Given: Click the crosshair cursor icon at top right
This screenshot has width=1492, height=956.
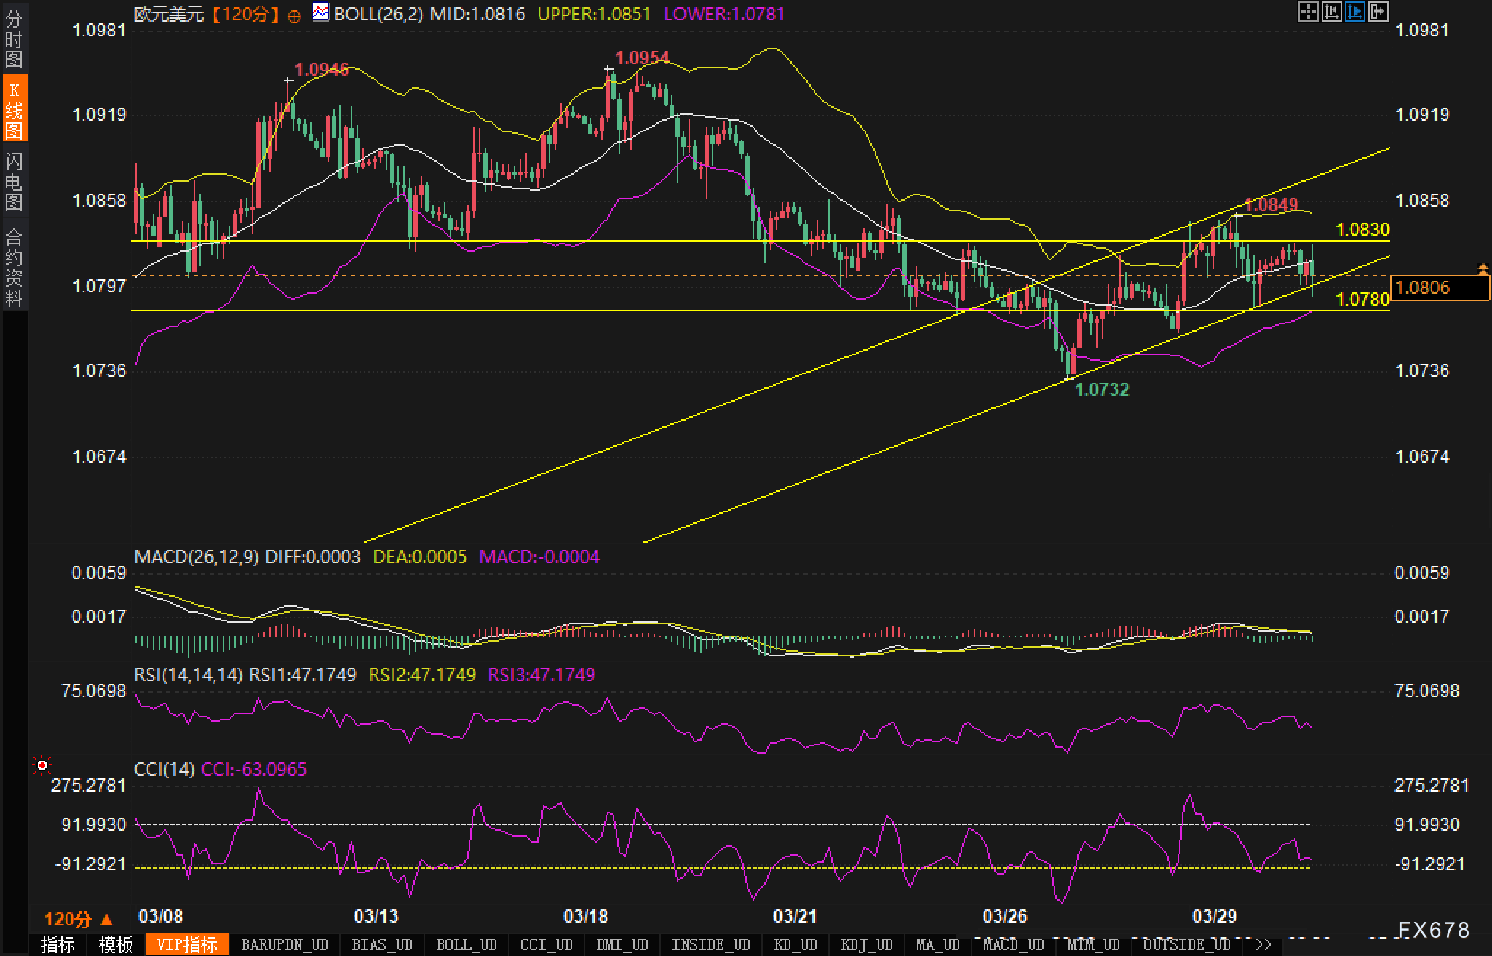Looking at the screenshot, I should (1308, 12).
